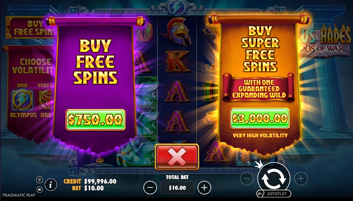Decrease total bet with minus button
The image size is (353, 201).
150,188
